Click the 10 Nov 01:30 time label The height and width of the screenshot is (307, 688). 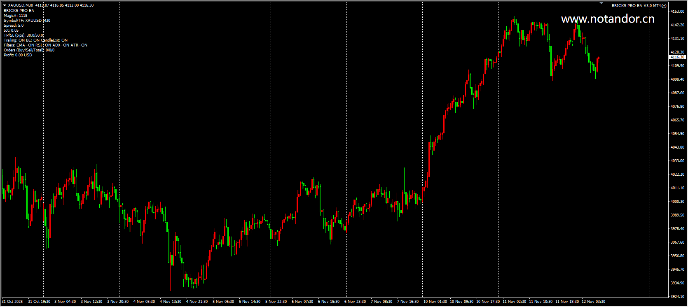pyautogui.click(x=435, y=302)
